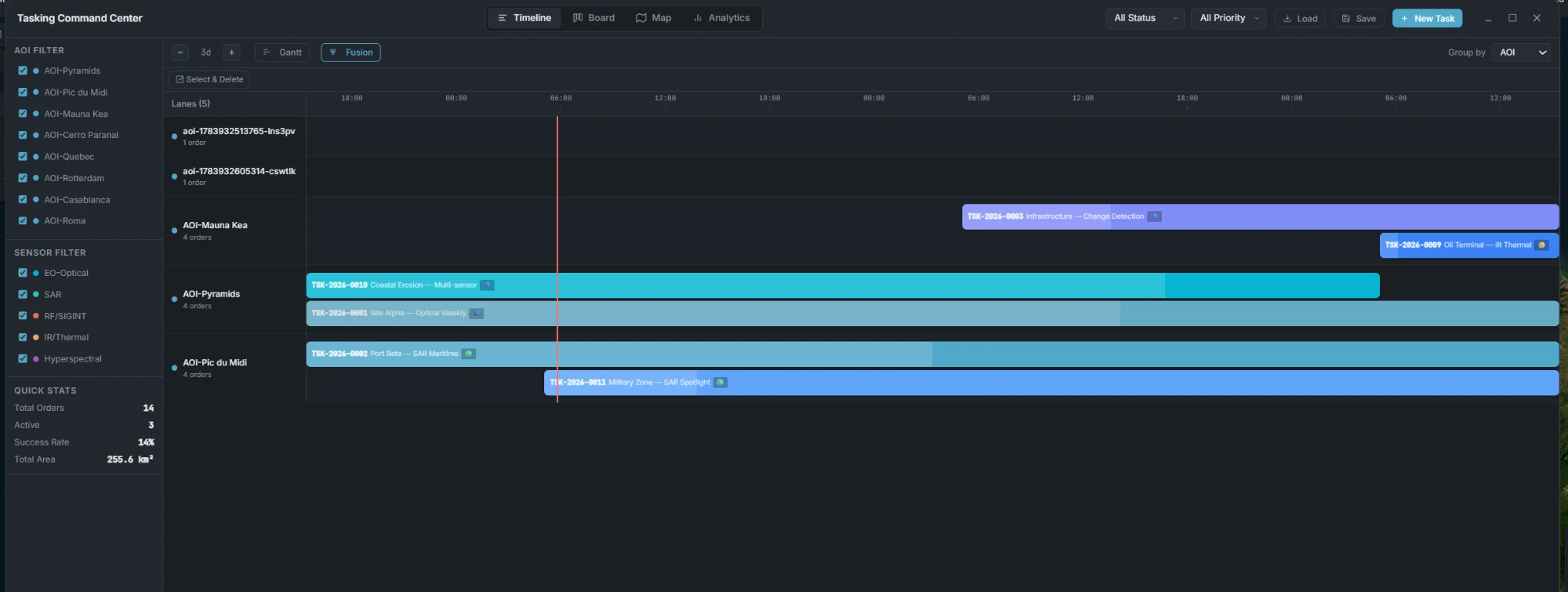Uncheck the AOI-Cerro Paranal filter
The image size is (1568, 592).
23,135
